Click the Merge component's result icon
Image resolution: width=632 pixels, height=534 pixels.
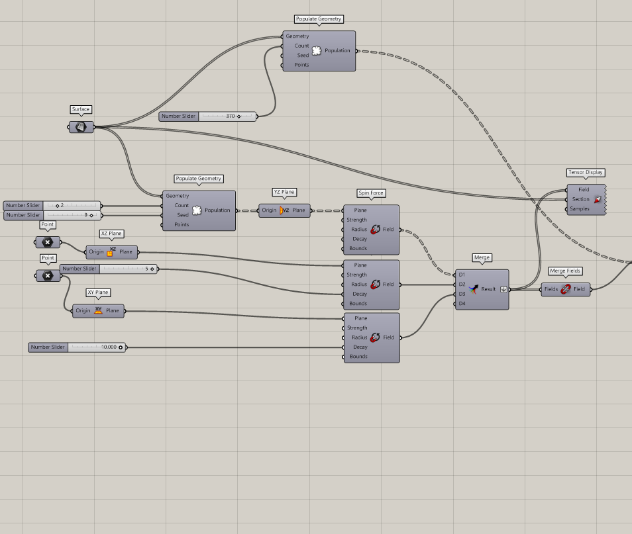474,289
